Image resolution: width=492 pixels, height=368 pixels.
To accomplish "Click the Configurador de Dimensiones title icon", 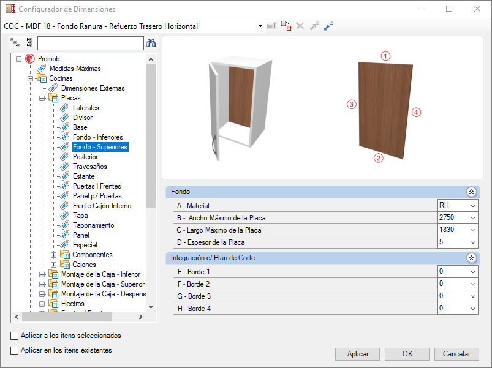I will coord(10,9).
